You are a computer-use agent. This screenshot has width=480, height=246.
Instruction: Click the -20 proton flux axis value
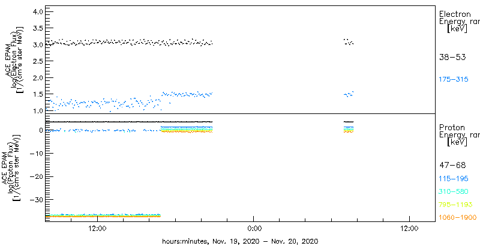(x=37, y=176)
